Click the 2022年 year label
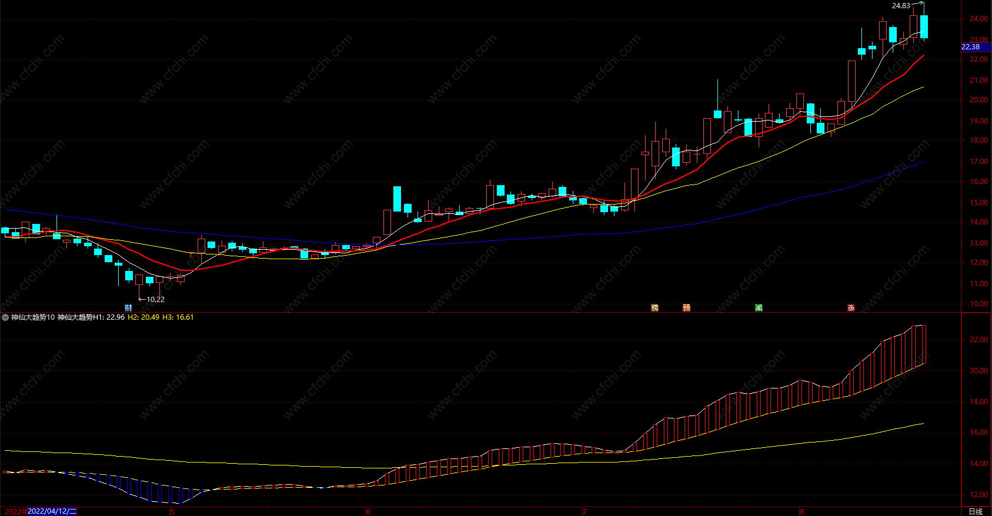992x516 pixels. pyautogui.click(x=15, y=511)
